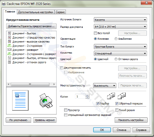Uncheck the 'Обратный порядок' checkbox

click(x=117, y=103)
